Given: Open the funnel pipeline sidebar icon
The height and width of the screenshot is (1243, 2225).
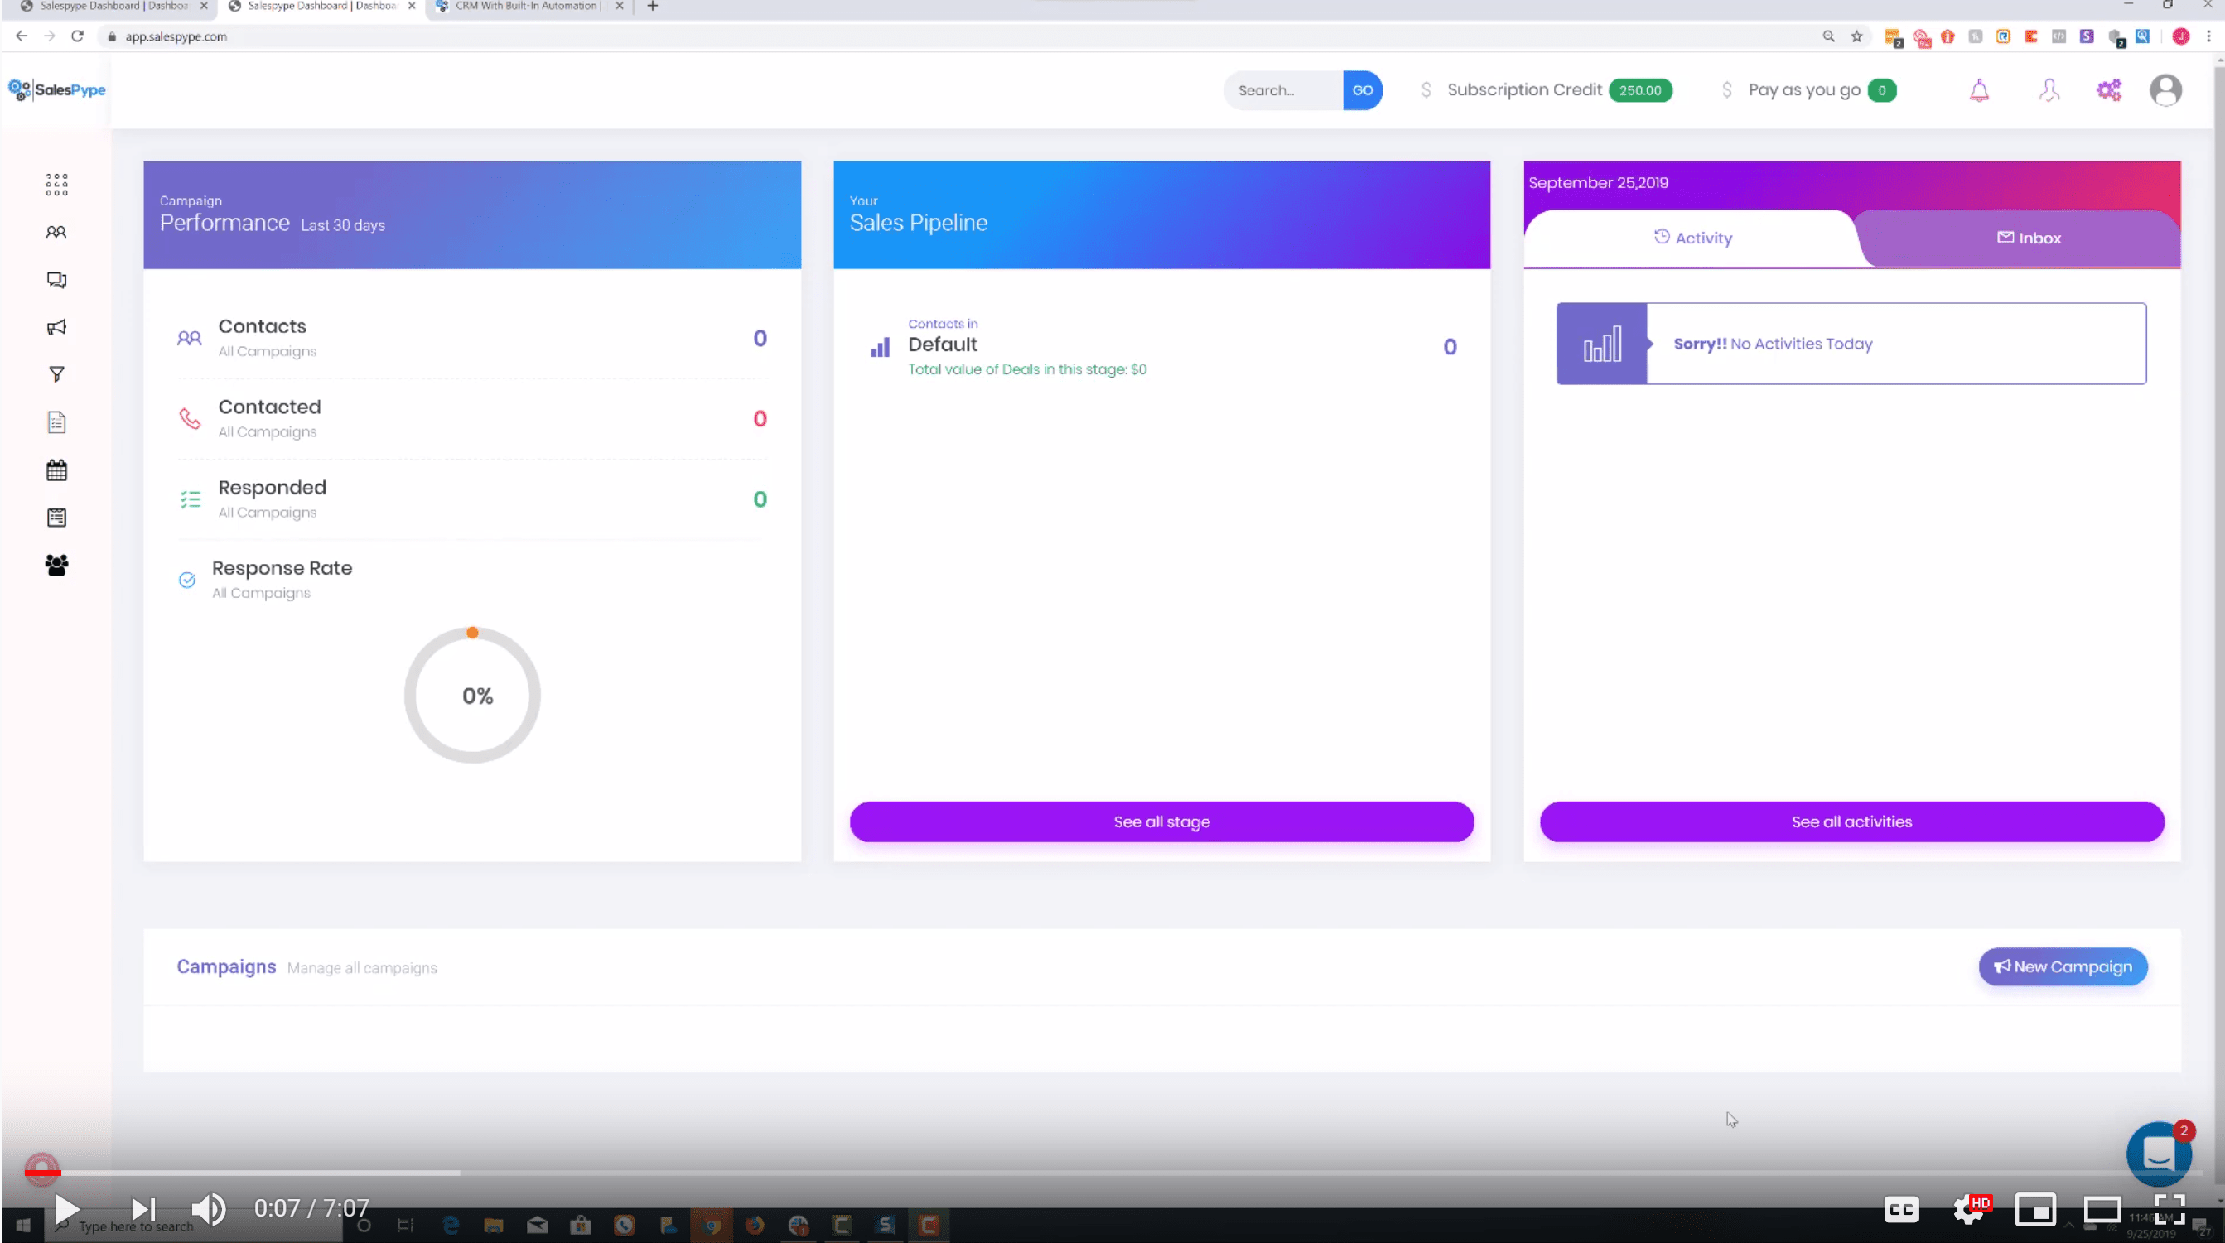Looking at the screenshot, I should [56, 374].
